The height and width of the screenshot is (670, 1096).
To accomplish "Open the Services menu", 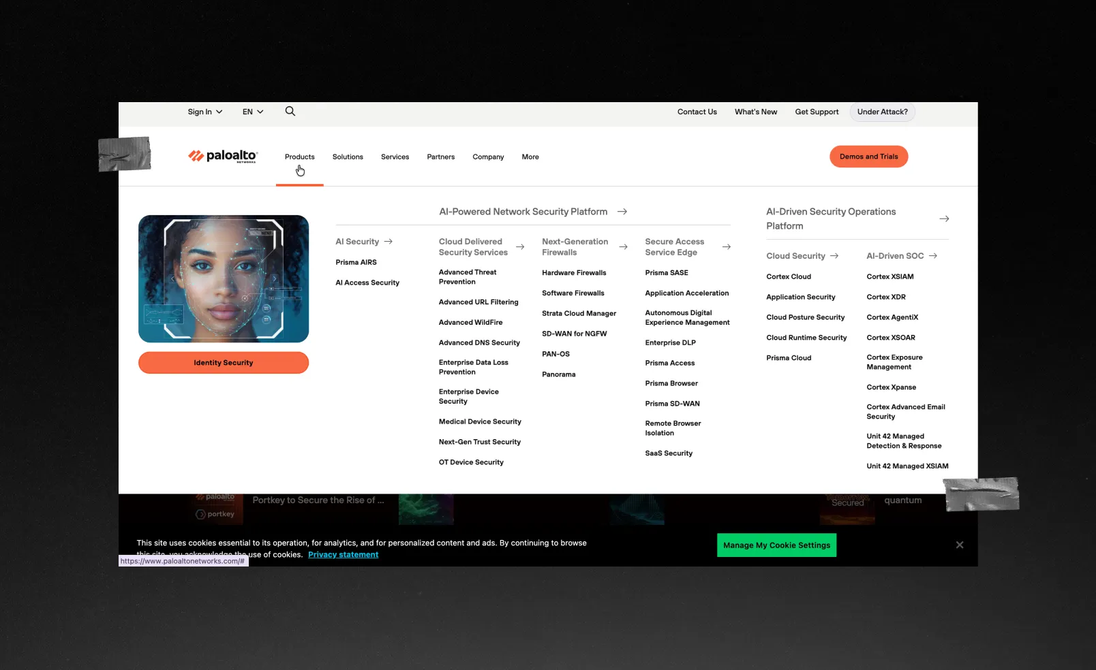I will point(395,157).
